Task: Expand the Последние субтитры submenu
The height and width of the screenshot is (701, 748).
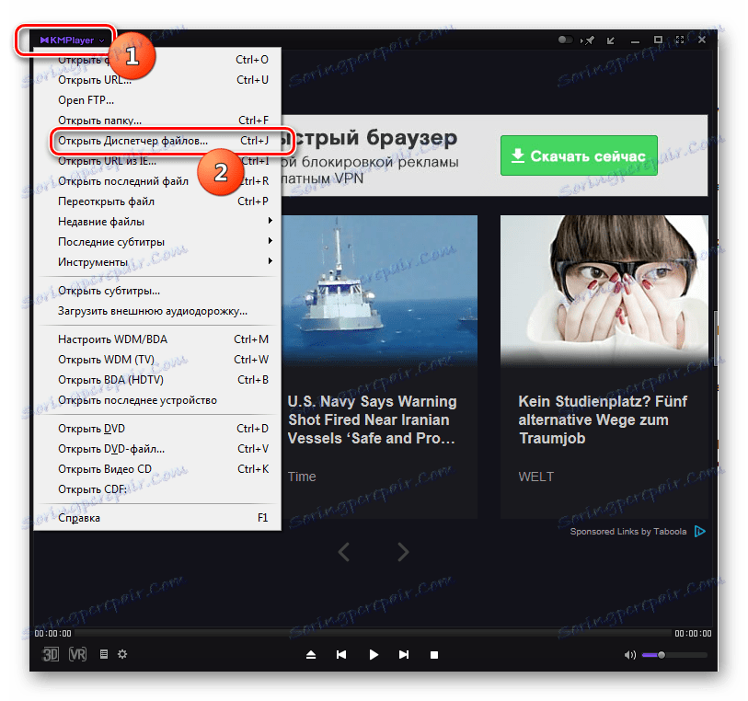Action: 158,242
